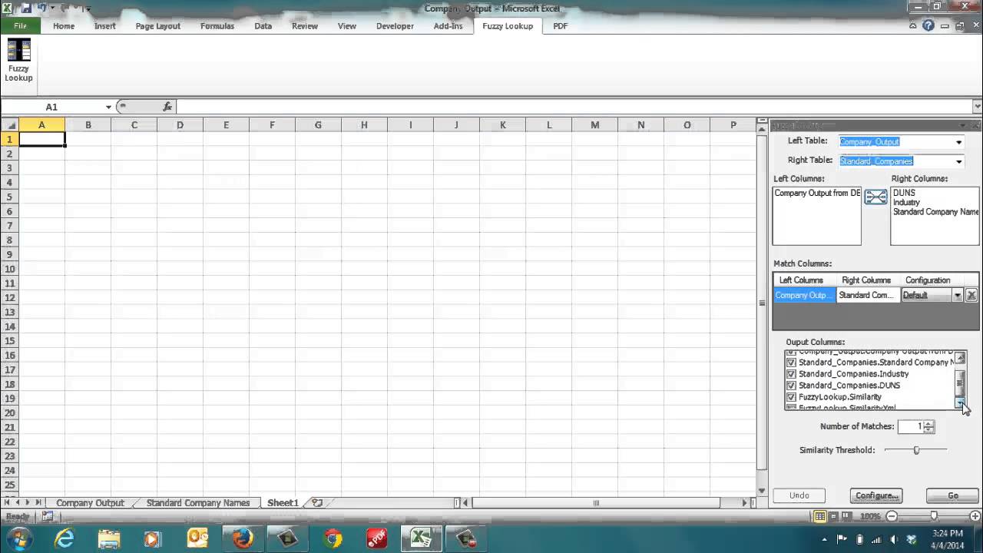
Task: Uncheck Standard_Companies.Industry output column
Action: click(x=791, y=374)
